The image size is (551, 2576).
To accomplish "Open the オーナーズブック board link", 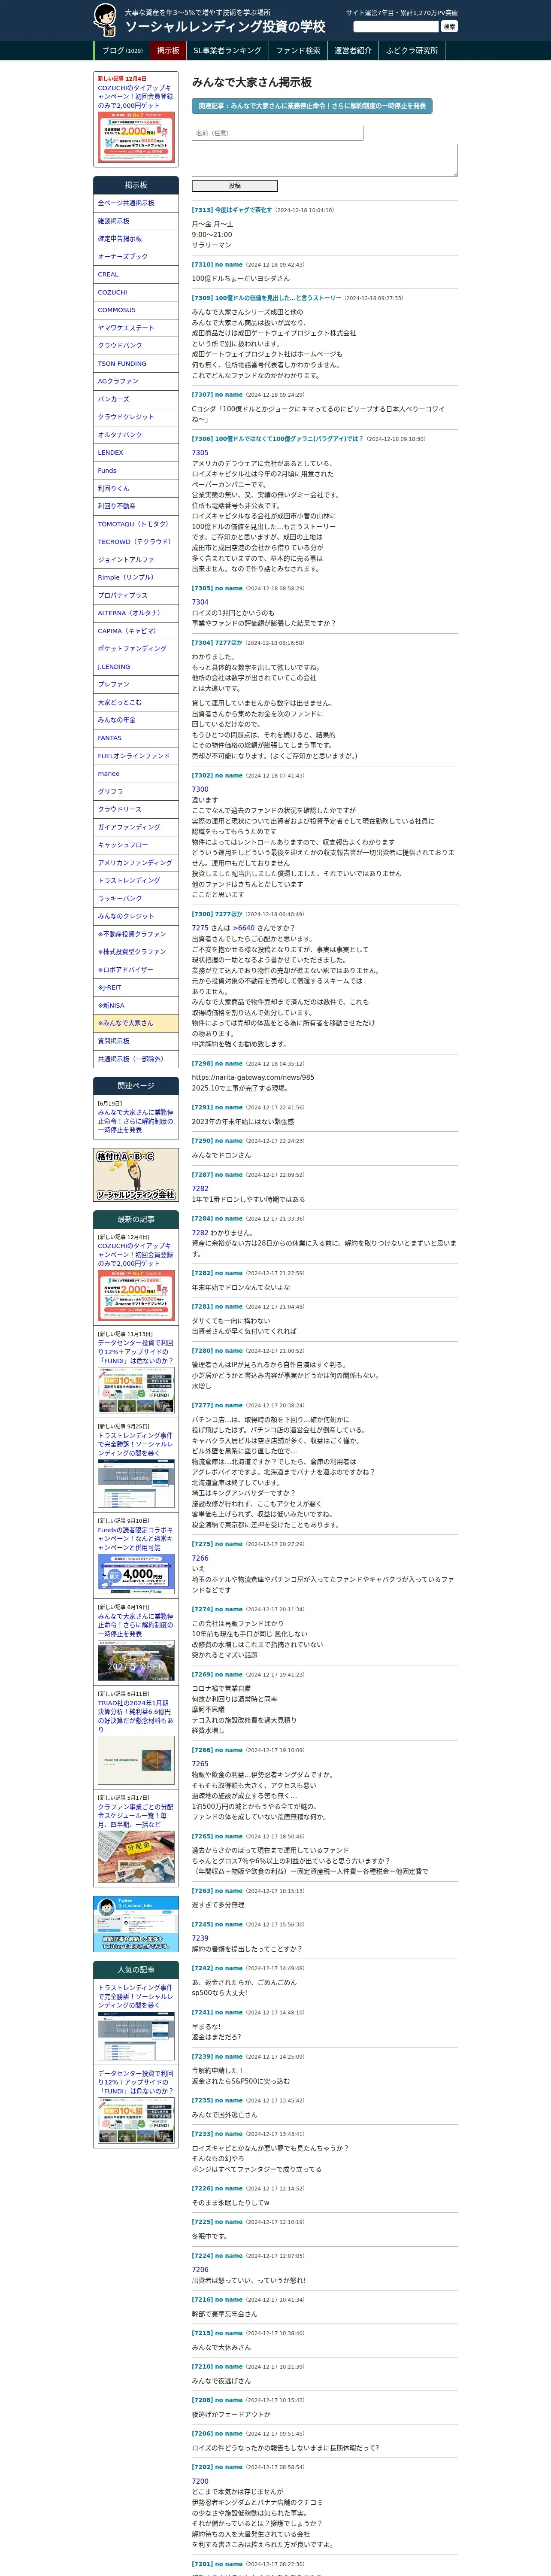I will pyautogui.click(x=136, y=257).
